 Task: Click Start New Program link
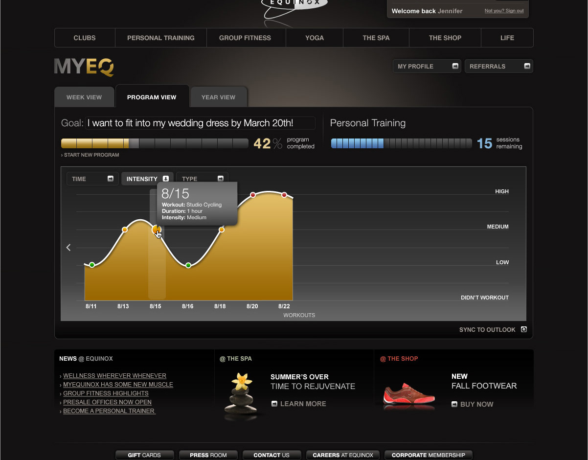90,155
